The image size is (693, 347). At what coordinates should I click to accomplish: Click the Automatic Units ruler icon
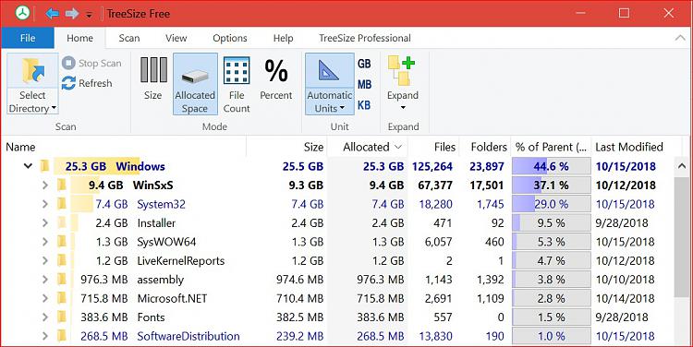[x=330, y=71]
